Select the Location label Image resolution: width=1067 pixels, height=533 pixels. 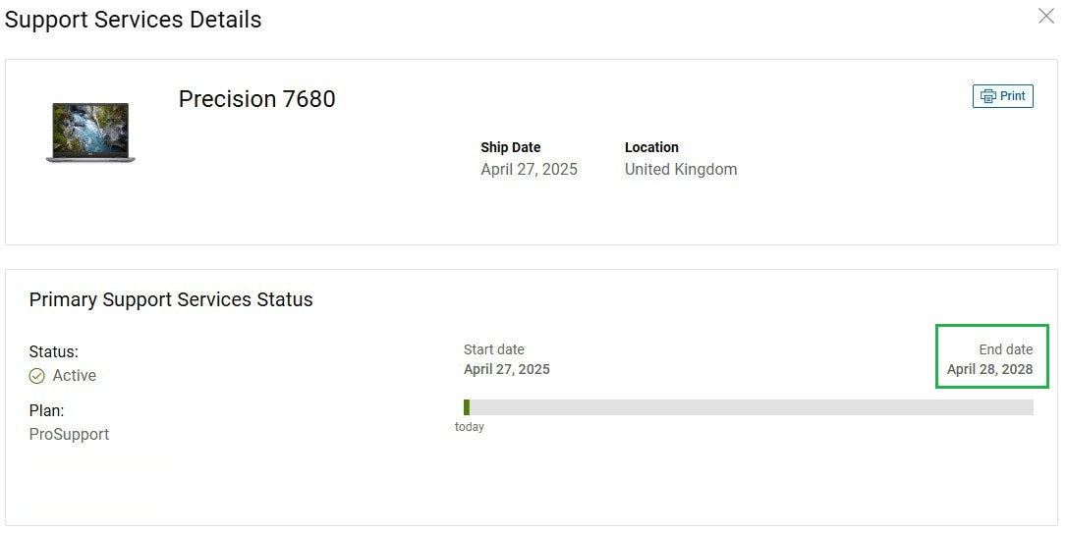click(x=651, y=147)
